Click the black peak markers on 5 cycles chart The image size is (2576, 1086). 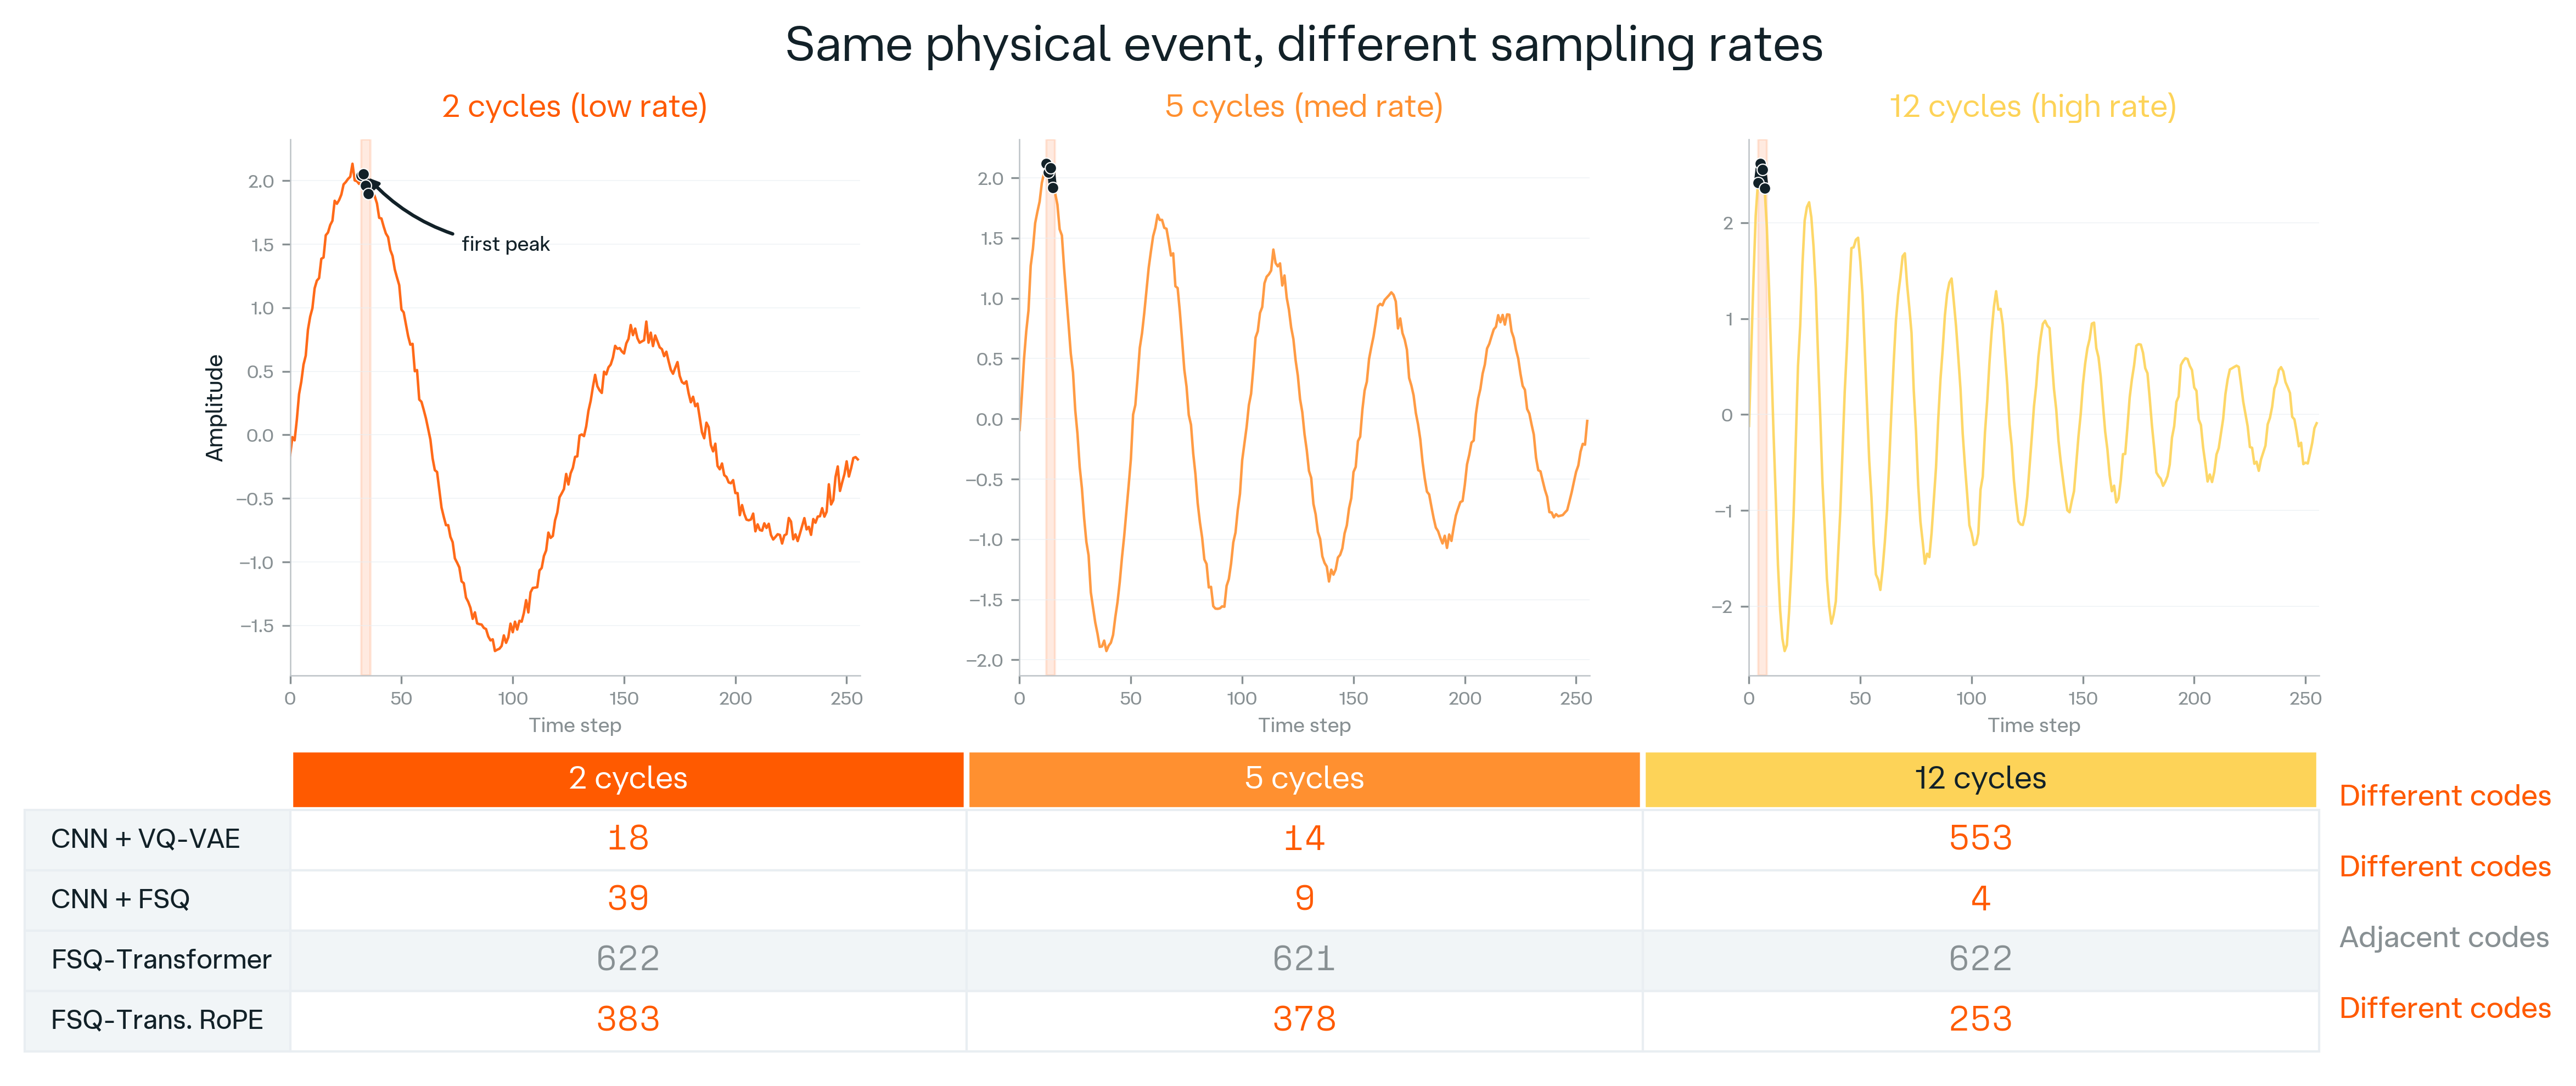tap(1050, 175)
